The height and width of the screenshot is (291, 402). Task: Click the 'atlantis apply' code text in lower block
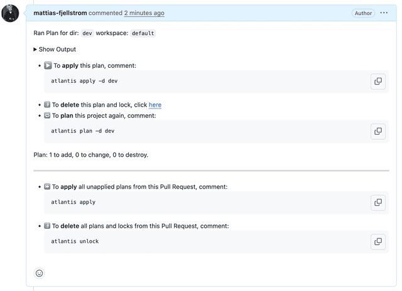click(x=73, y=202)
